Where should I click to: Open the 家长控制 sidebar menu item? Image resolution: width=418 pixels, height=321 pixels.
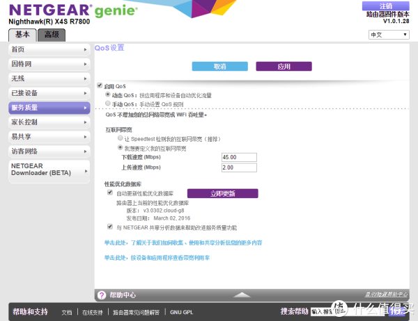click(49, 122)
